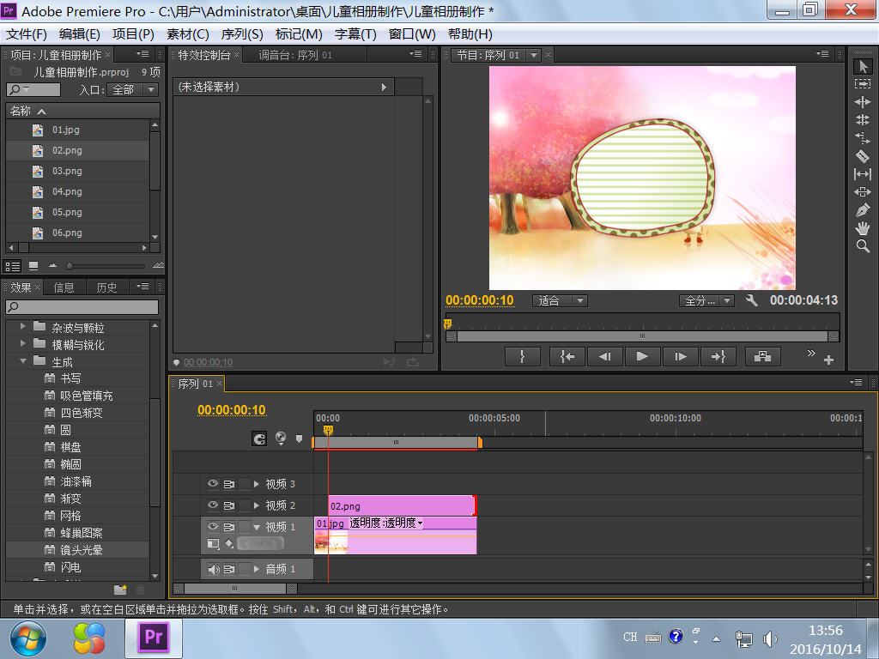Open the 素材(C) menu
Viewport: 879px width, 659px height.
coord(188,34)
